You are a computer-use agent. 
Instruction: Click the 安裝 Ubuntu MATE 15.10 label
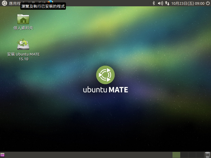(x=24, y=56)
